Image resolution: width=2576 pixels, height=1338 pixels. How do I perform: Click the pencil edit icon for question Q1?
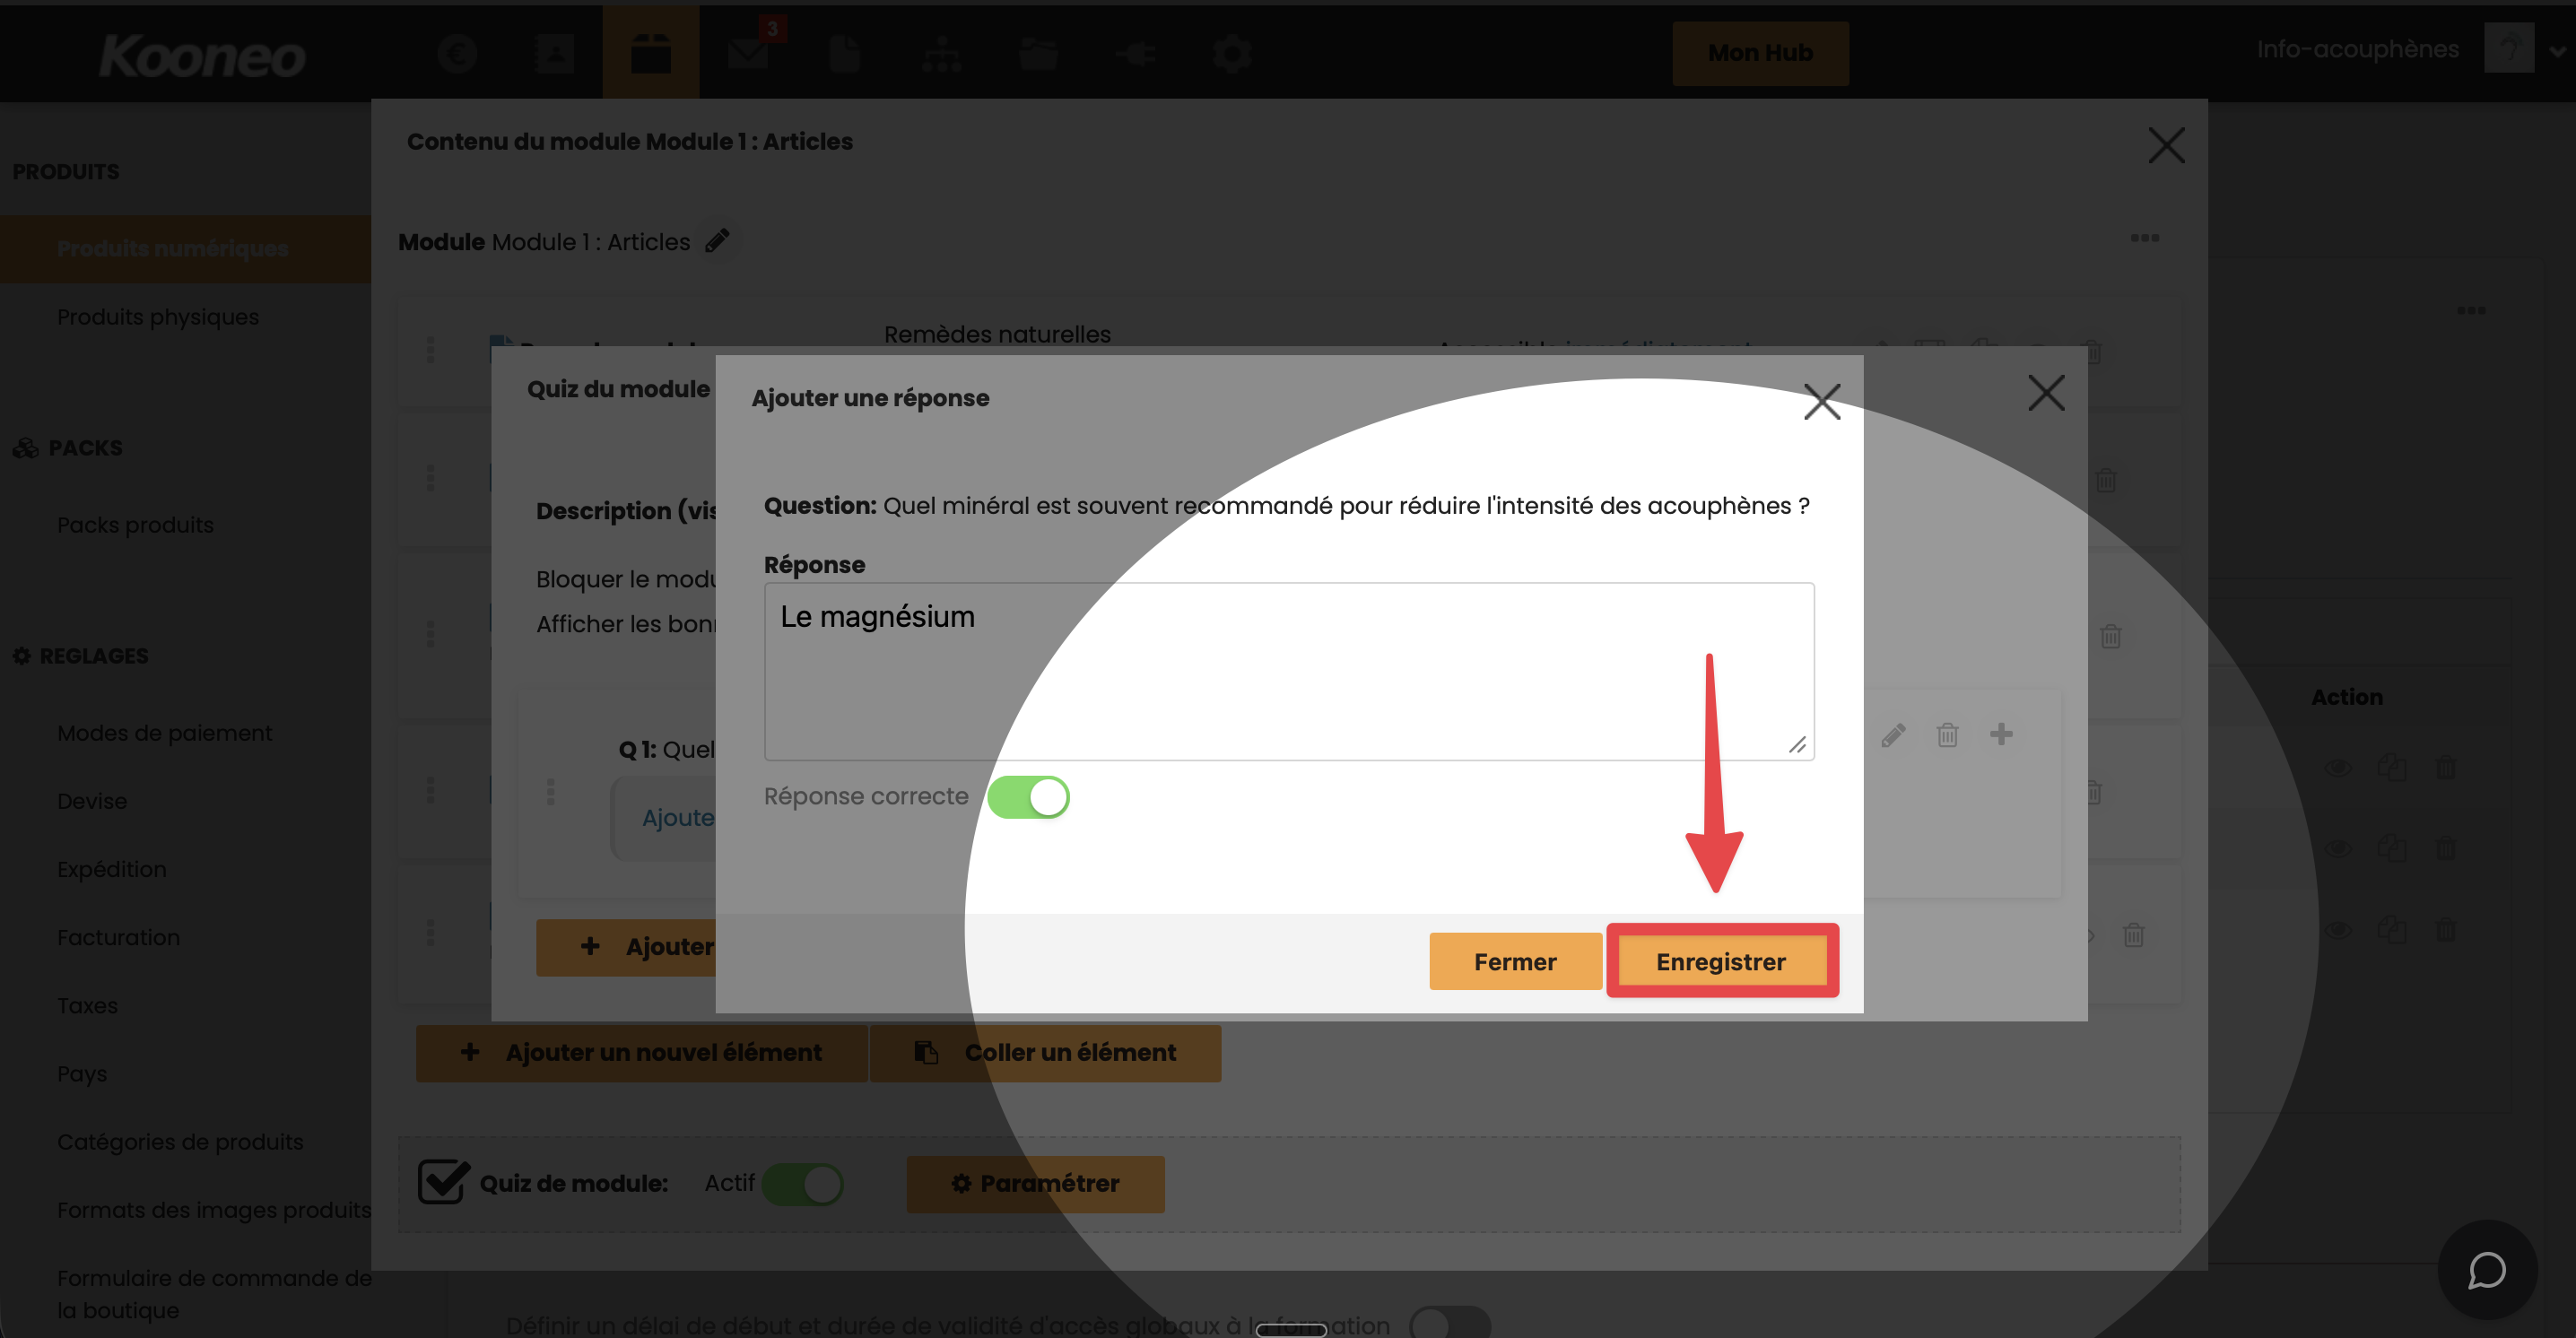pyautogui.click(x=1893, y=735)
